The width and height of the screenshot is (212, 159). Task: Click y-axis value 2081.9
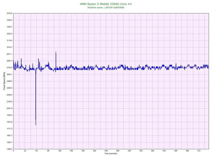point(9,108)
